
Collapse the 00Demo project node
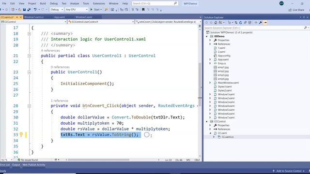point(207,36)
